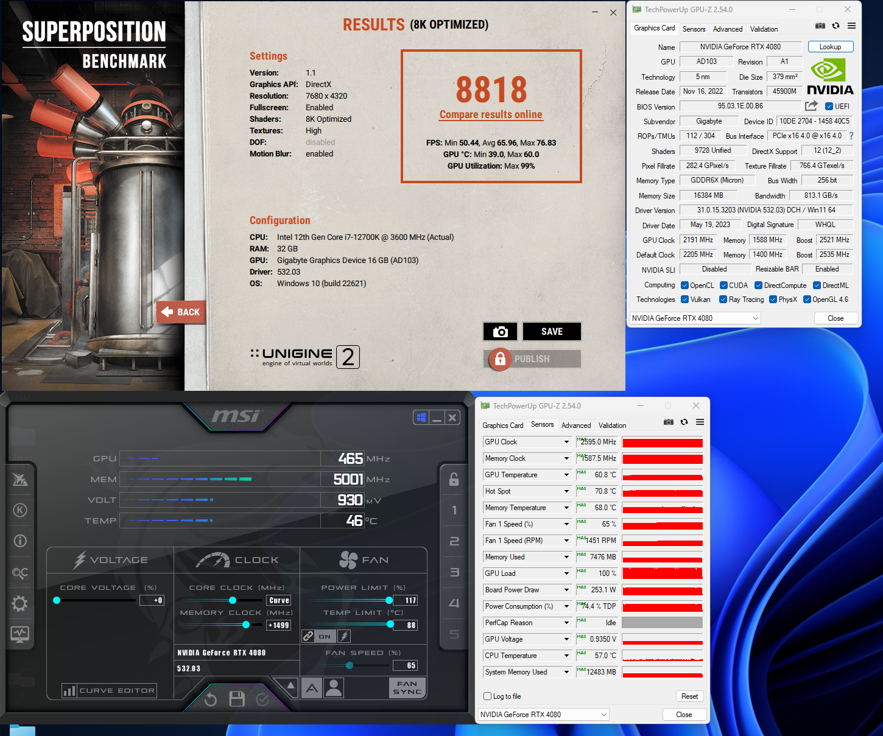This screenshot has width=883, height=736.
Task: Enable the Log to file checkbox
Action: pyautogui.click(x=487, y=696)
